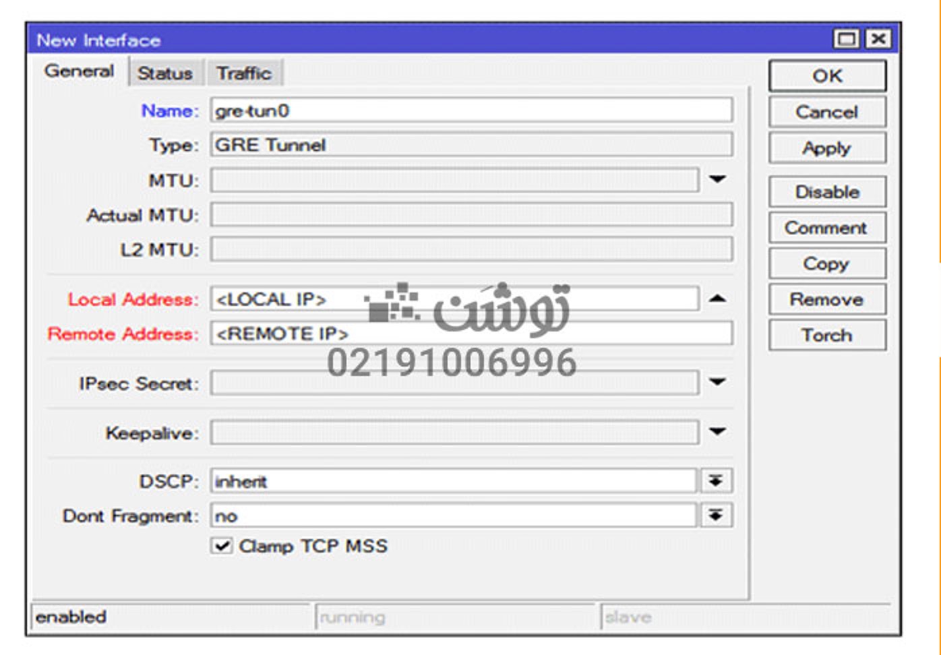Expand the Keepalive field arrow
This screenshot has width=941, height=655.
[717, 431]
